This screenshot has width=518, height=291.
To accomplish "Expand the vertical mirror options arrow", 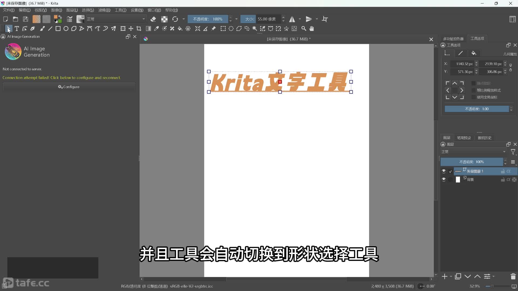I will pos(317,19).
